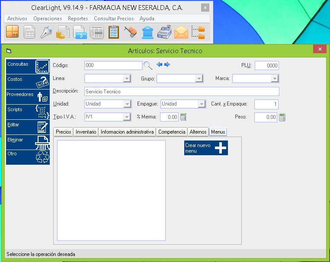Screen dimensions: 330x262
Task: Click the Descripción text field
Action: pos(182,92)
